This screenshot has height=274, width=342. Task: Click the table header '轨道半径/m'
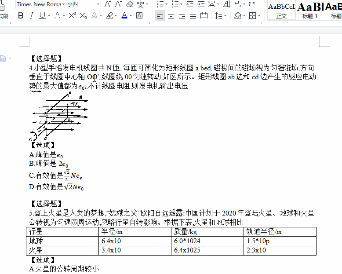point(280,232)
